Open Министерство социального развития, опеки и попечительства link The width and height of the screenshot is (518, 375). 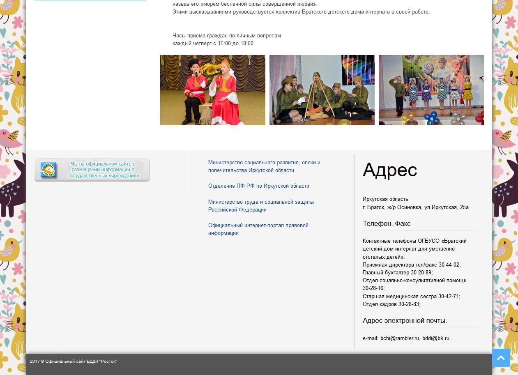click(264, 166)
